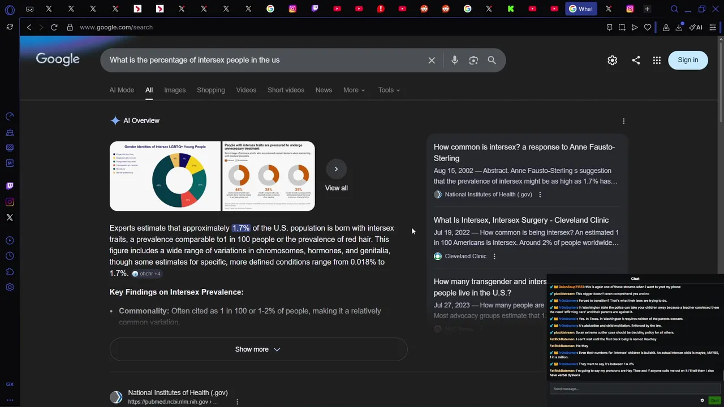
Task: Click the Google logo
Action: (x=58, y=59)
